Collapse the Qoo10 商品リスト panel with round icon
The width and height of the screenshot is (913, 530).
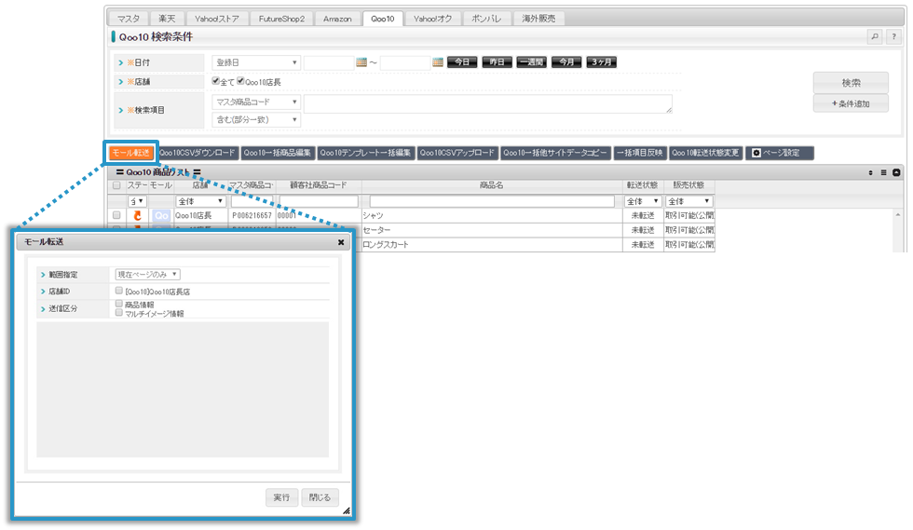[x=896, y=172]
